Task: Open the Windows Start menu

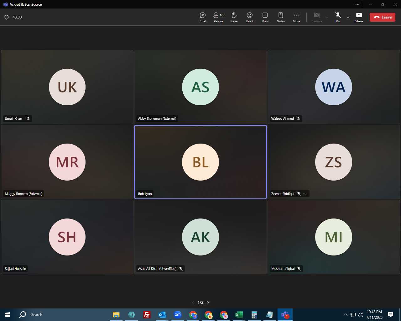Action: click(8, 315)
